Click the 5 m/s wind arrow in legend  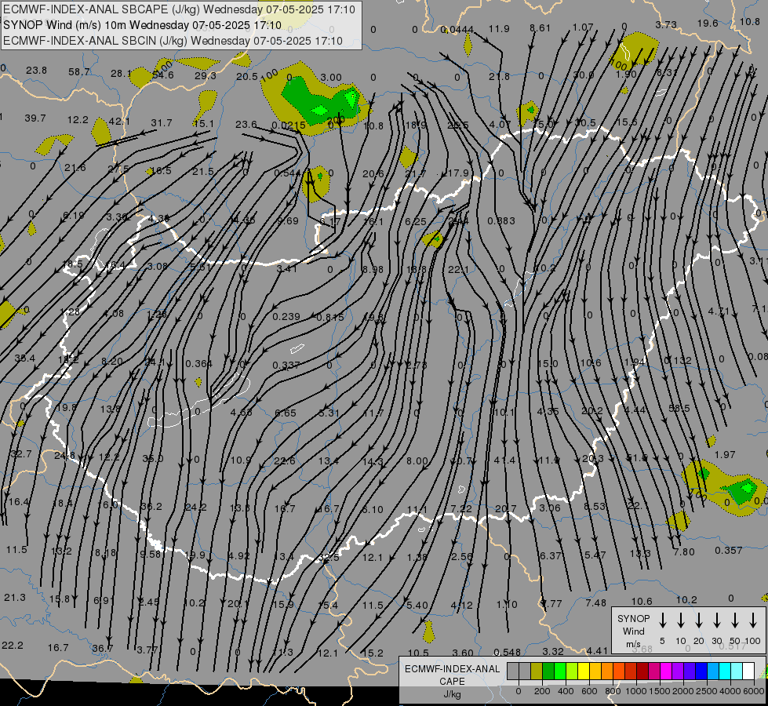pyautogui.click(x=663, y=620)
